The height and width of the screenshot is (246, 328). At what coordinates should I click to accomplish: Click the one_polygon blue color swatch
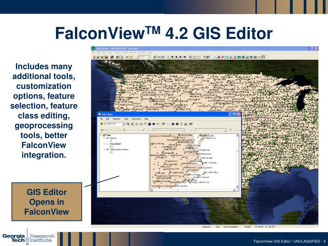click(111, 147)
